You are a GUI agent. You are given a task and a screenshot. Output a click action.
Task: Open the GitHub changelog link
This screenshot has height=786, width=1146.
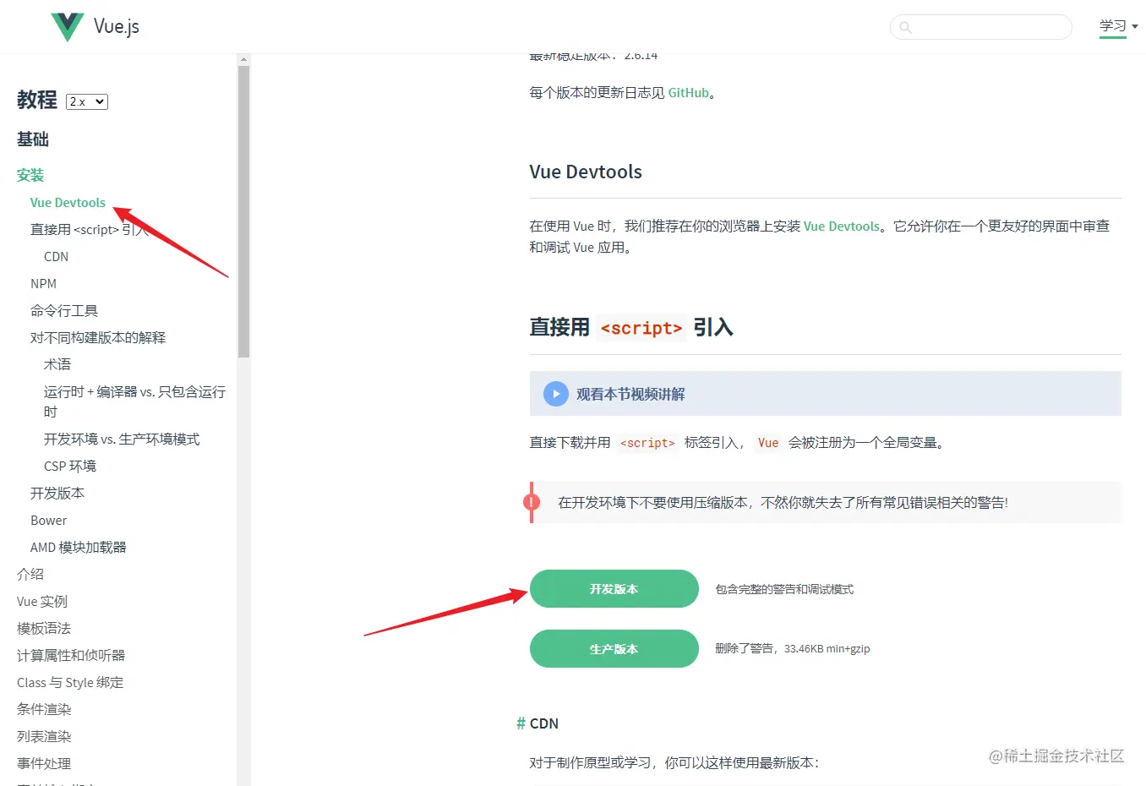click(688, 93)
